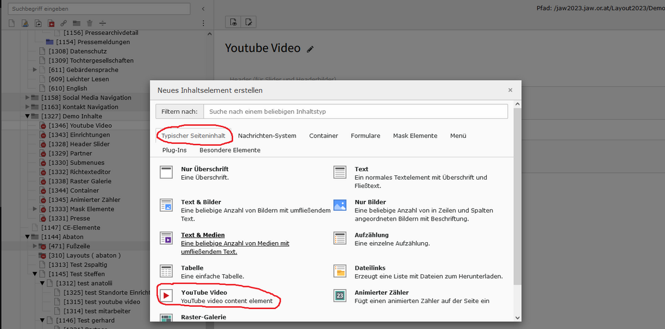The image size is (665, 329).
Task: Collapse the [1327] Demo Inhalte node
Action: pos(28,116)
